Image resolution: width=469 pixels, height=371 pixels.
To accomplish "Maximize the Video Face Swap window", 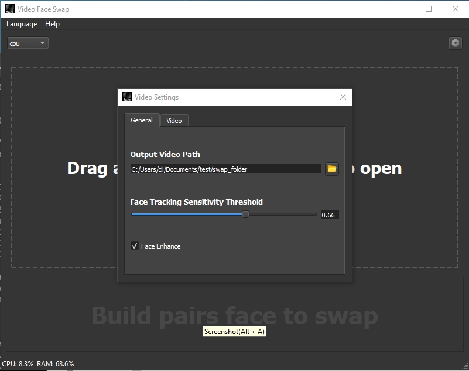I will [429, 9].
